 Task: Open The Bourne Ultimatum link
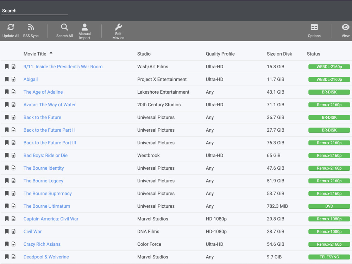47,206
